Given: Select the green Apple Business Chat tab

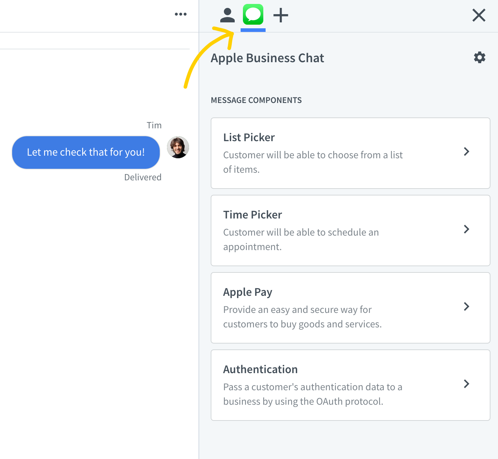Looking at the screenshot, I should click(253, 14).
